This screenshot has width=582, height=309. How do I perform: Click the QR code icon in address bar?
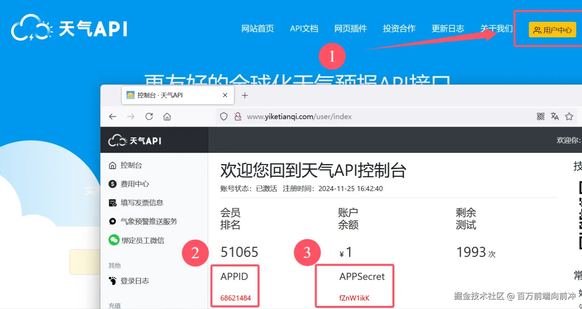[541, 116]
